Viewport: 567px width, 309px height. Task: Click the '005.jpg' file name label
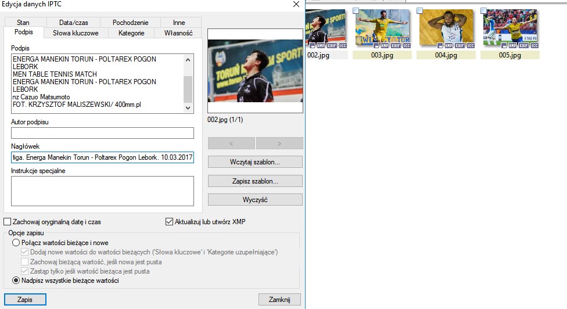pos(510,55)
